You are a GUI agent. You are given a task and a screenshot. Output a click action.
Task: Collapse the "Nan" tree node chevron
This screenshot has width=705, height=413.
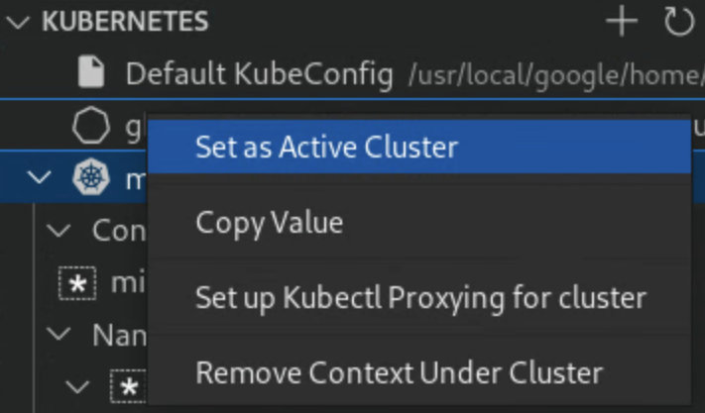click(59, 335)
